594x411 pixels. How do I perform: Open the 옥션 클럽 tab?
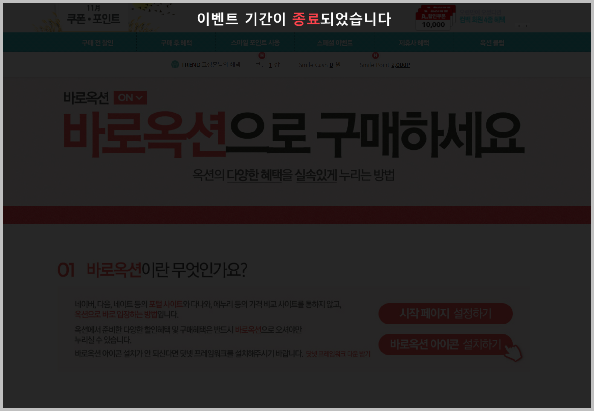492,43
